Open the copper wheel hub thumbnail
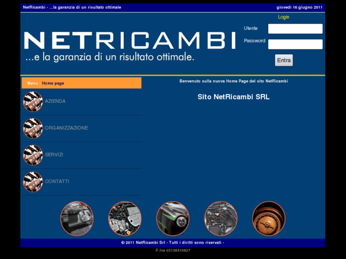This screenshot has height=259, width=346. (x=269, y=218)
